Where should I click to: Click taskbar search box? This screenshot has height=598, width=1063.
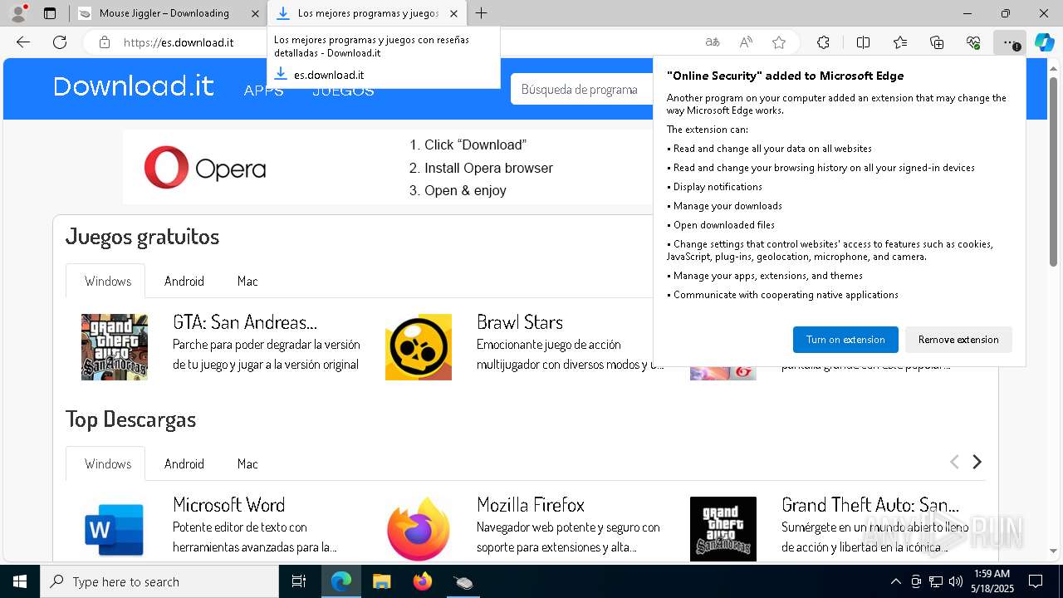[159, 581]
